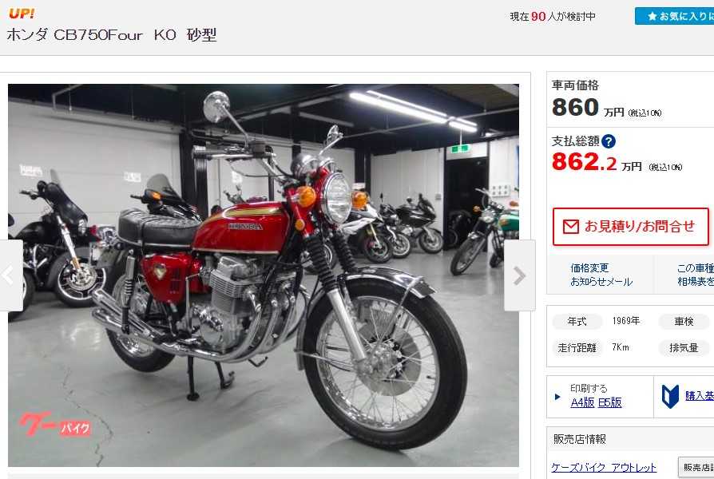Open ケーズバイク アウトレット dealer link
The width and height of the screenshot is (714, 479).
coord(604,467)
